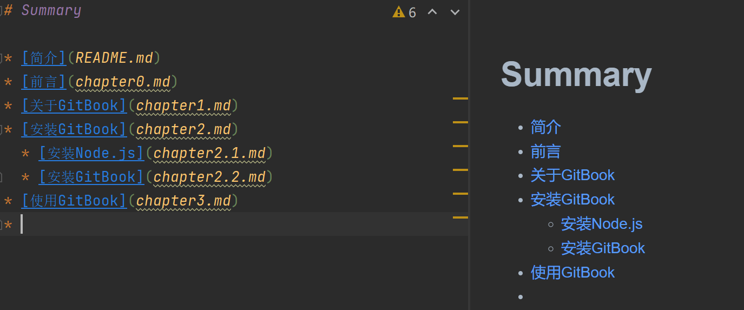Click the warning stripe mark for chapter2.1.md line
This screenshot has width=744, height=310.
click(x=460, y=146)
